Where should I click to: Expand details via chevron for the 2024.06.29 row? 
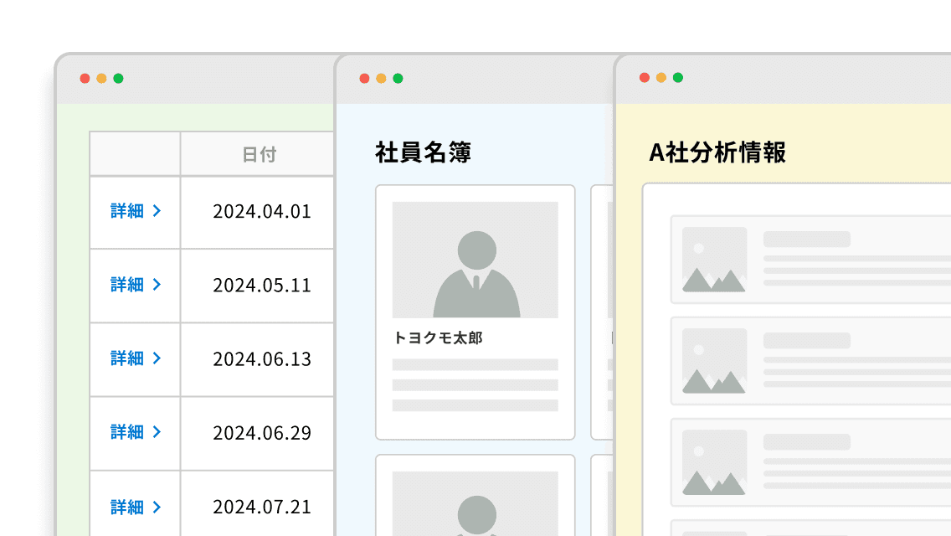[x=156, y=433]
